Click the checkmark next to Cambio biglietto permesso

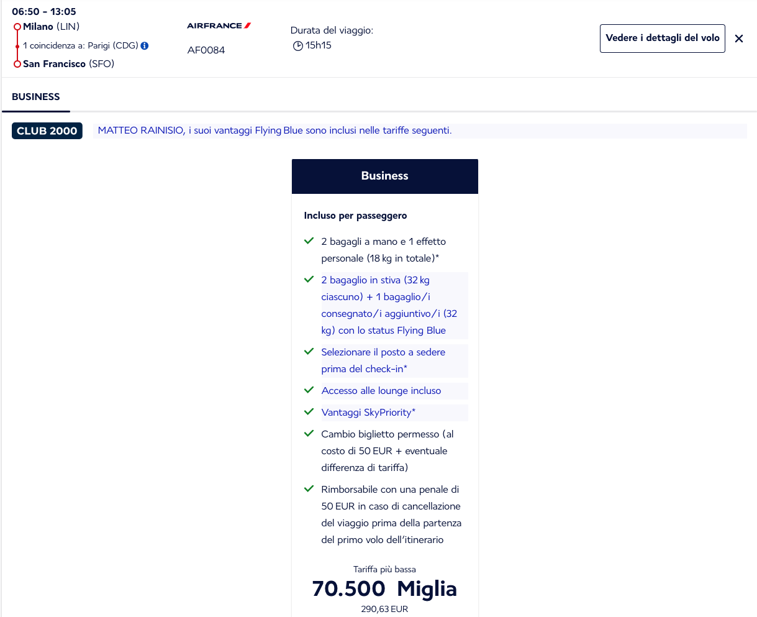coord(309,434)
